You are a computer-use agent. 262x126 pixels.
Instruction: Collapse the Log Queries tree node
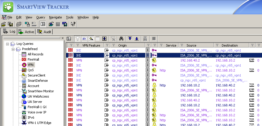7,44
